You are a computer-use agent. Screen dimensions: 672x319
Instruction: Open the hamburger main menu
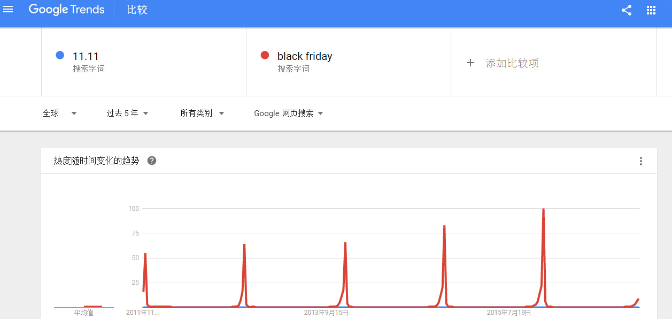[8, 10]
